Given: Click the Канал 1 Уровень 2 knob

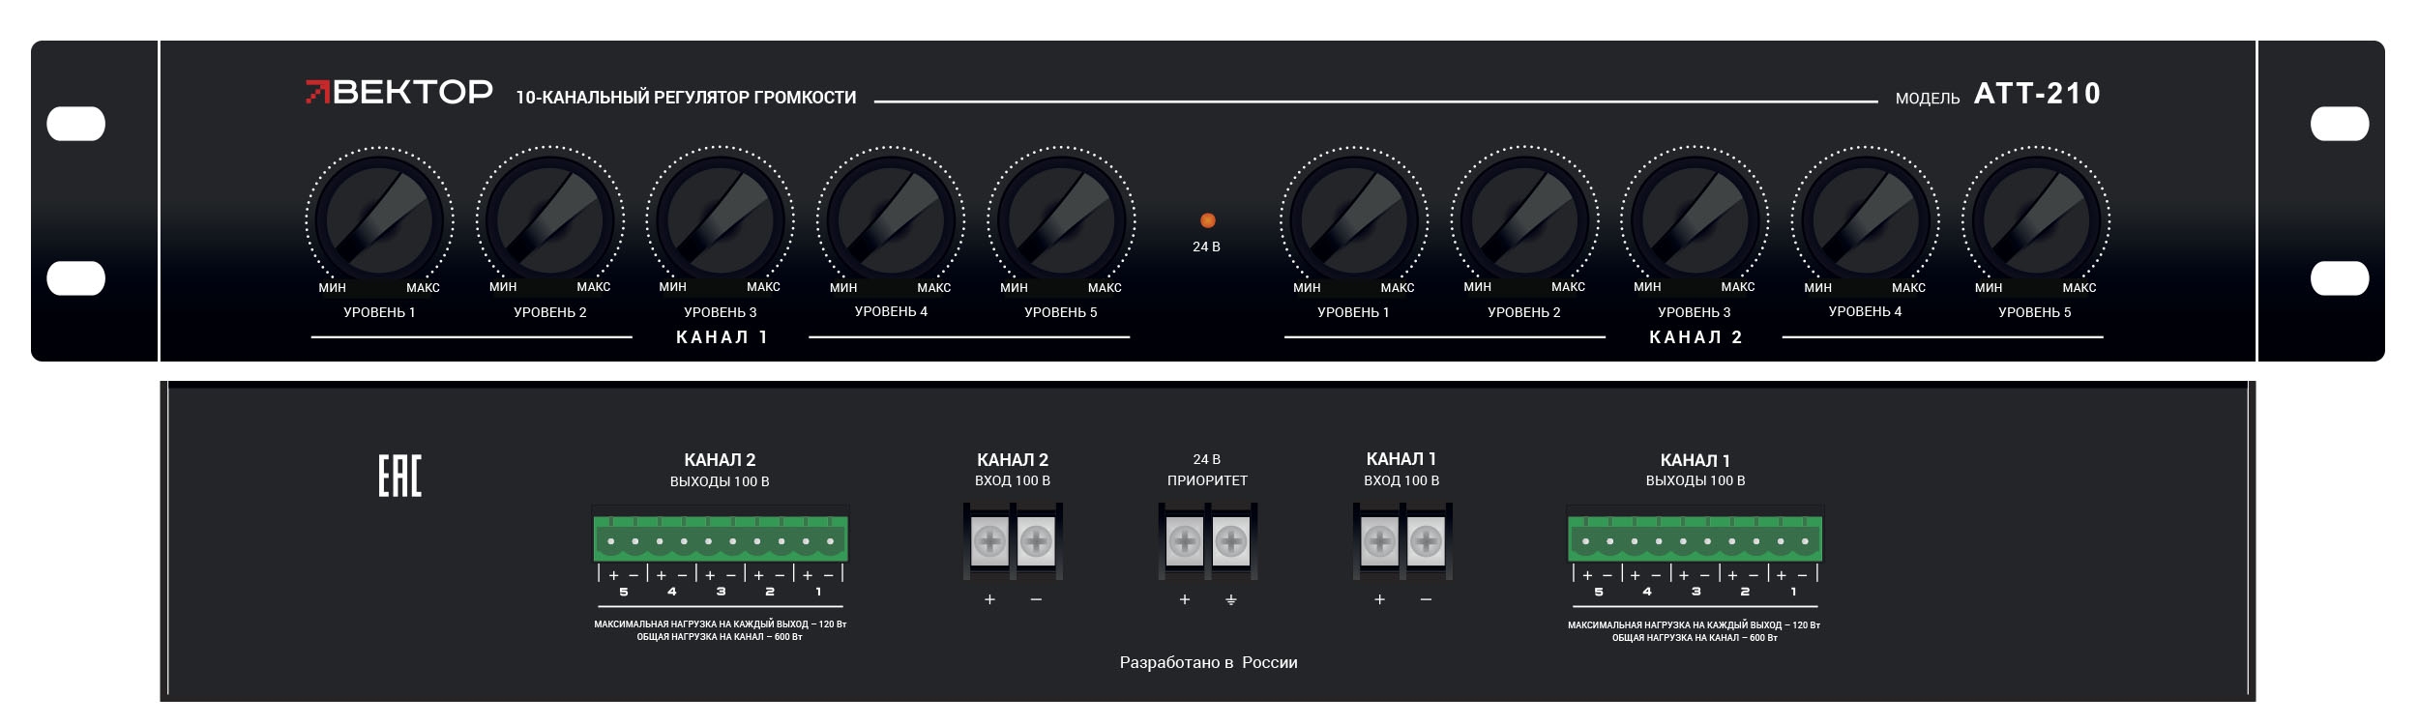Looking at the screenshot, I should coord(549,220).
